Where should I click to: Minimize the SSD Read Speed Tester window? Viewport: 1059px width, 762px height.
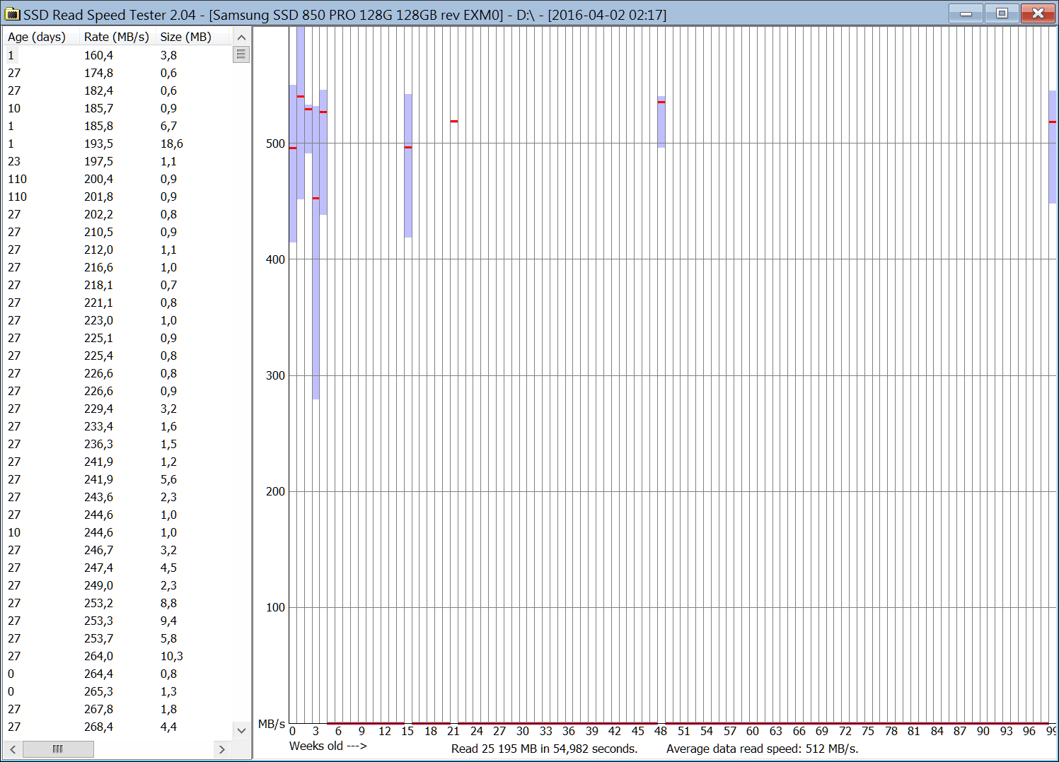point(966,13)
